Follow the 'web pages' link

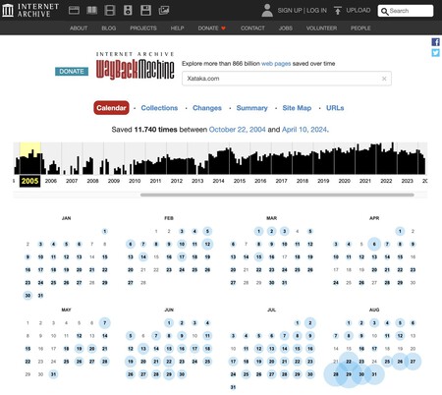click(276, 64)
